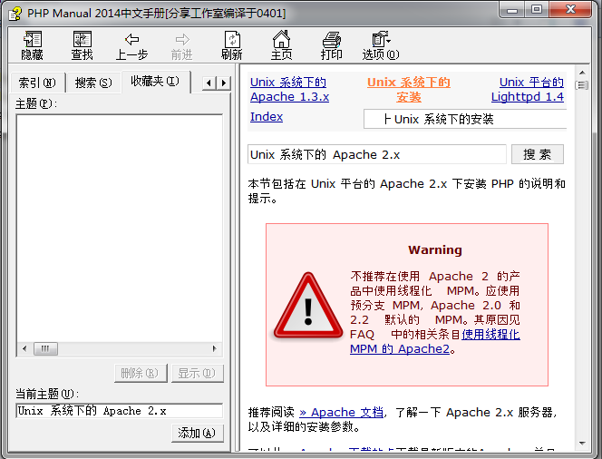Click the 添加(A) button

[198, 434]
